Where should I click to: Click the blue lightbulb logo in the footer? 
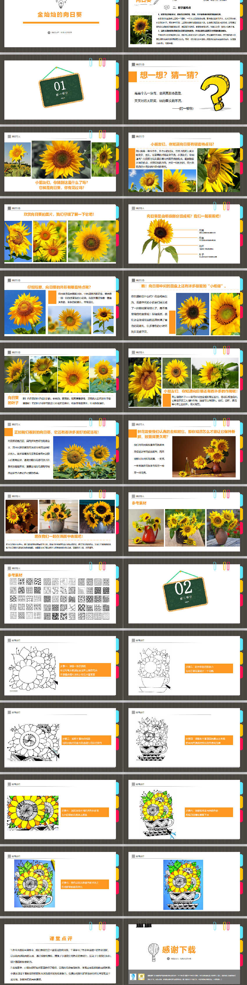click(133, 976)
